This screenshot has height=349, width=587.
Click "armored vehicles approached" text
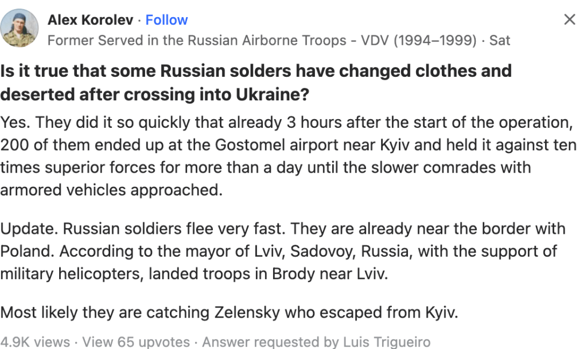(x=111, y=190)
